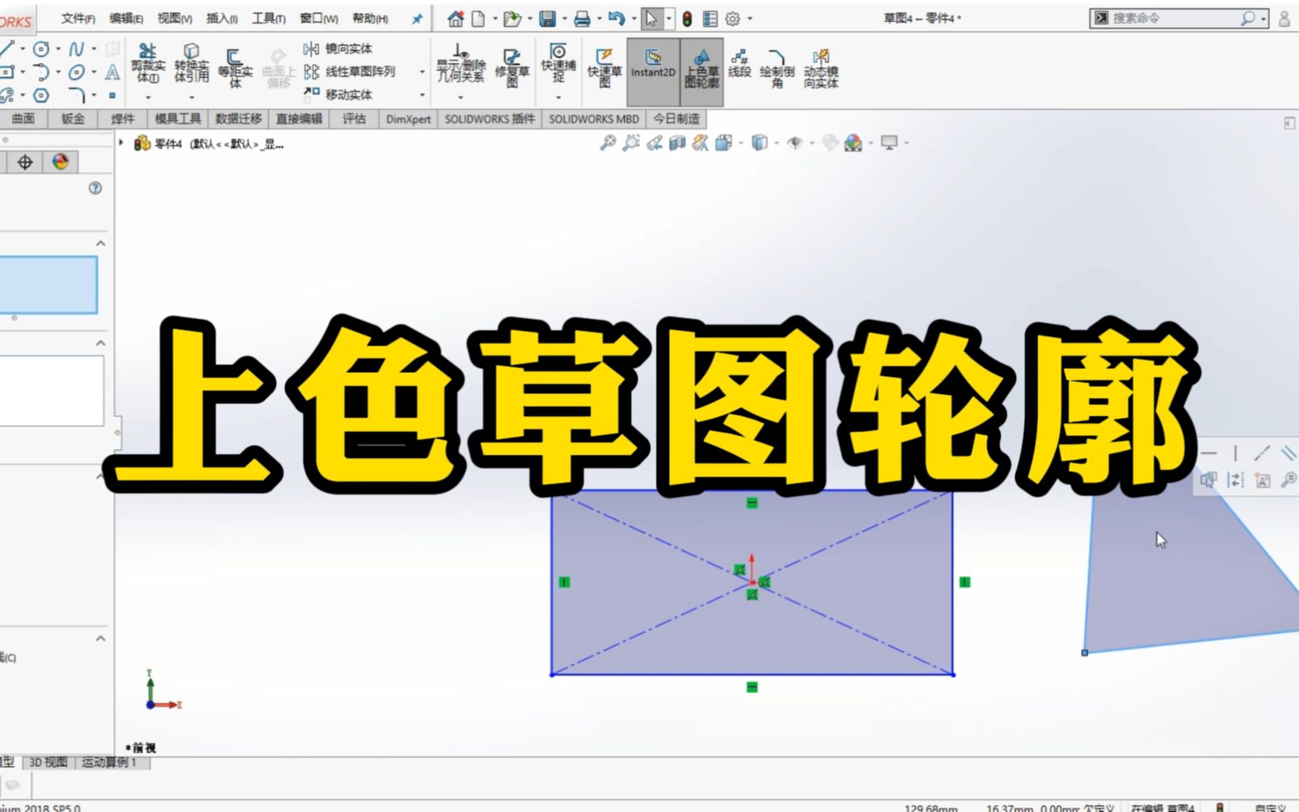Select the sketch Text tool (A icon)
Screen dimensions: 1299x812
click(x=112, y=72)
